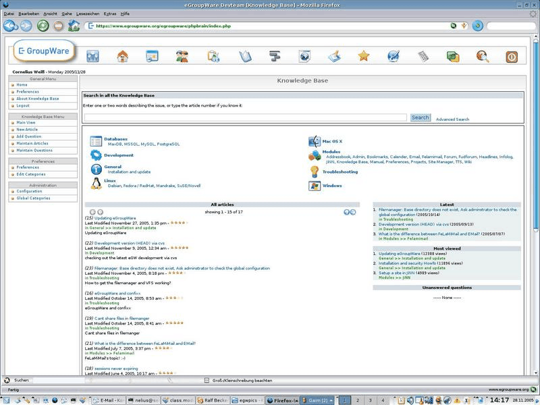Open the Bearbeiten menu

(29, 13)
